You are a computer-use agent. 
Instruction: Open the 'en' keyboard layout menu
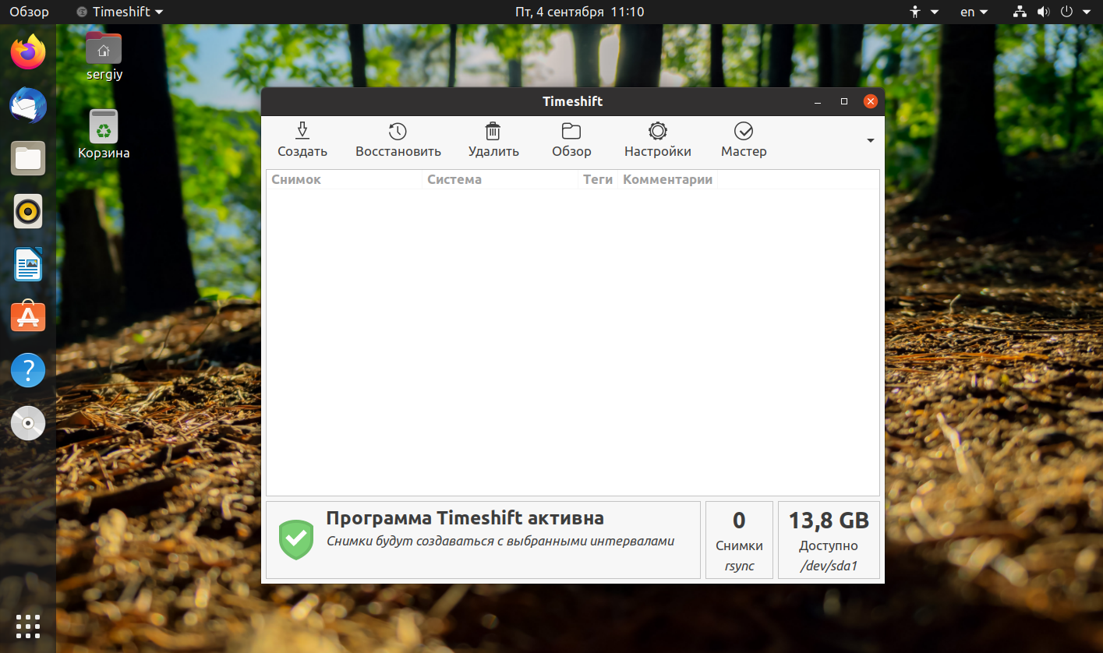pos(974,12)
